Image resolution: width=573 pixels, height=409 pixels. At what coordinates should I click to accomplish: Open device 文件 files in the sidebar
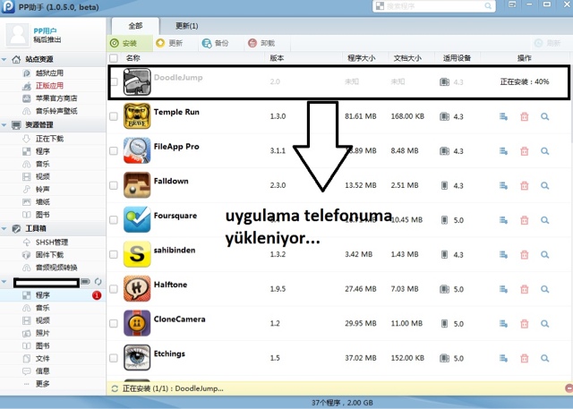(x=42, y=359)
